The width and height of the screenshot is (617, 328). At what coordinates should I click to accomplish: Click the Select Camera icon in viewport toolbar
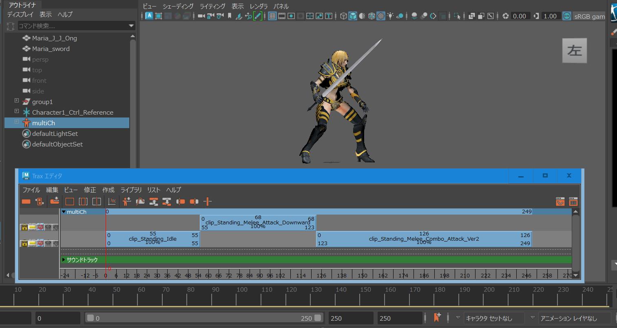tap(201, 16)
